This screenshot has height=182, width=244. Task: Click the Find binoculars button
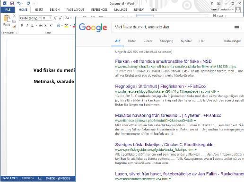tap(218, 16)
